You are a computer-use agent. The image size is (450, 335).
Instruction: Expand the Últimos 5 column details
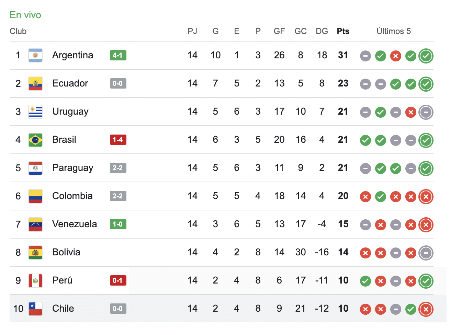coord(394,31)
